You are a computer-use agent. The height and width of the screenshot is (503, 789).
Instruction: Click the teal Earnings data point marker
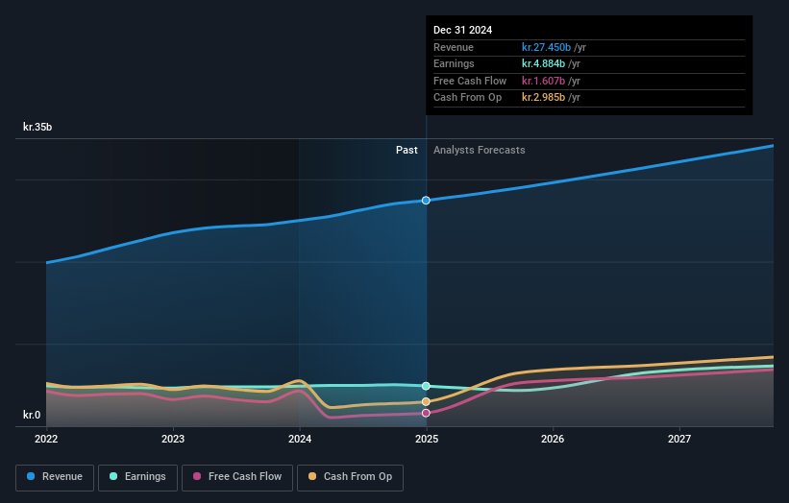pos(426,386)
